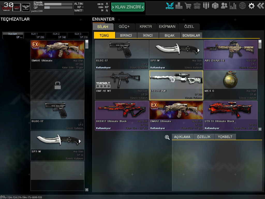Select the UMF-45 WT submachine gun
Image resolution: width=265 pixels, height=199 pixels.
122,85
